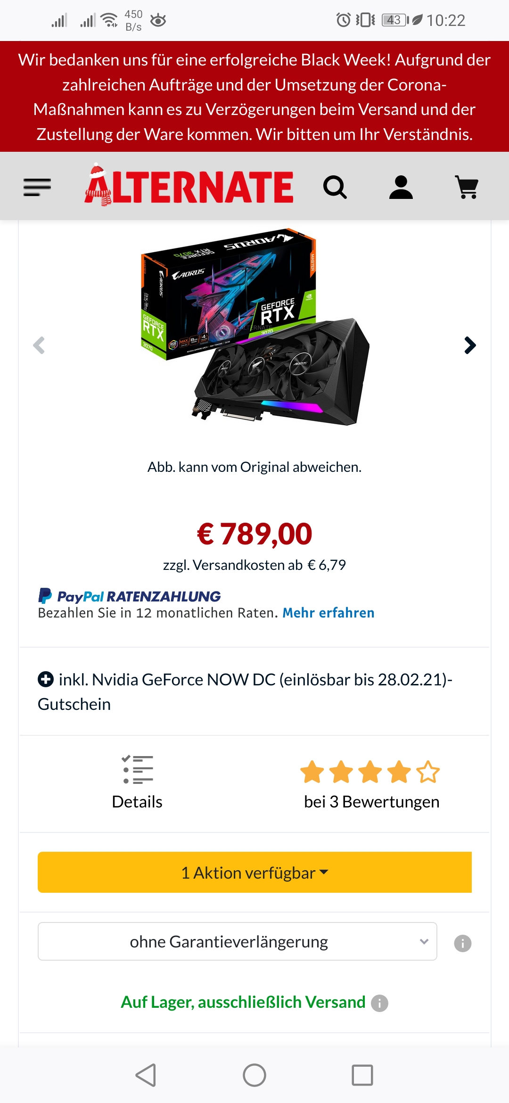Click the ALTERNATE logo
Image resolution: width=509 pixels, height=1103 pixels.
pos(189,185)
